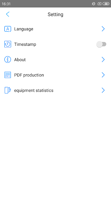
Task: Select the About menu entry
Action: pyautogui.click(x=55, y=59)
